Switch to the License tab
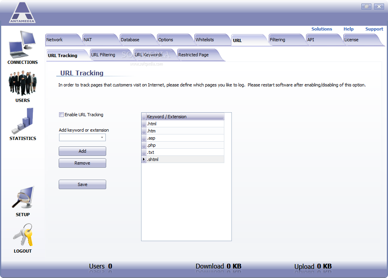Image resolution: width=388 pixels, height=278 pixels. pyautogui.click(x=362, y=40)
